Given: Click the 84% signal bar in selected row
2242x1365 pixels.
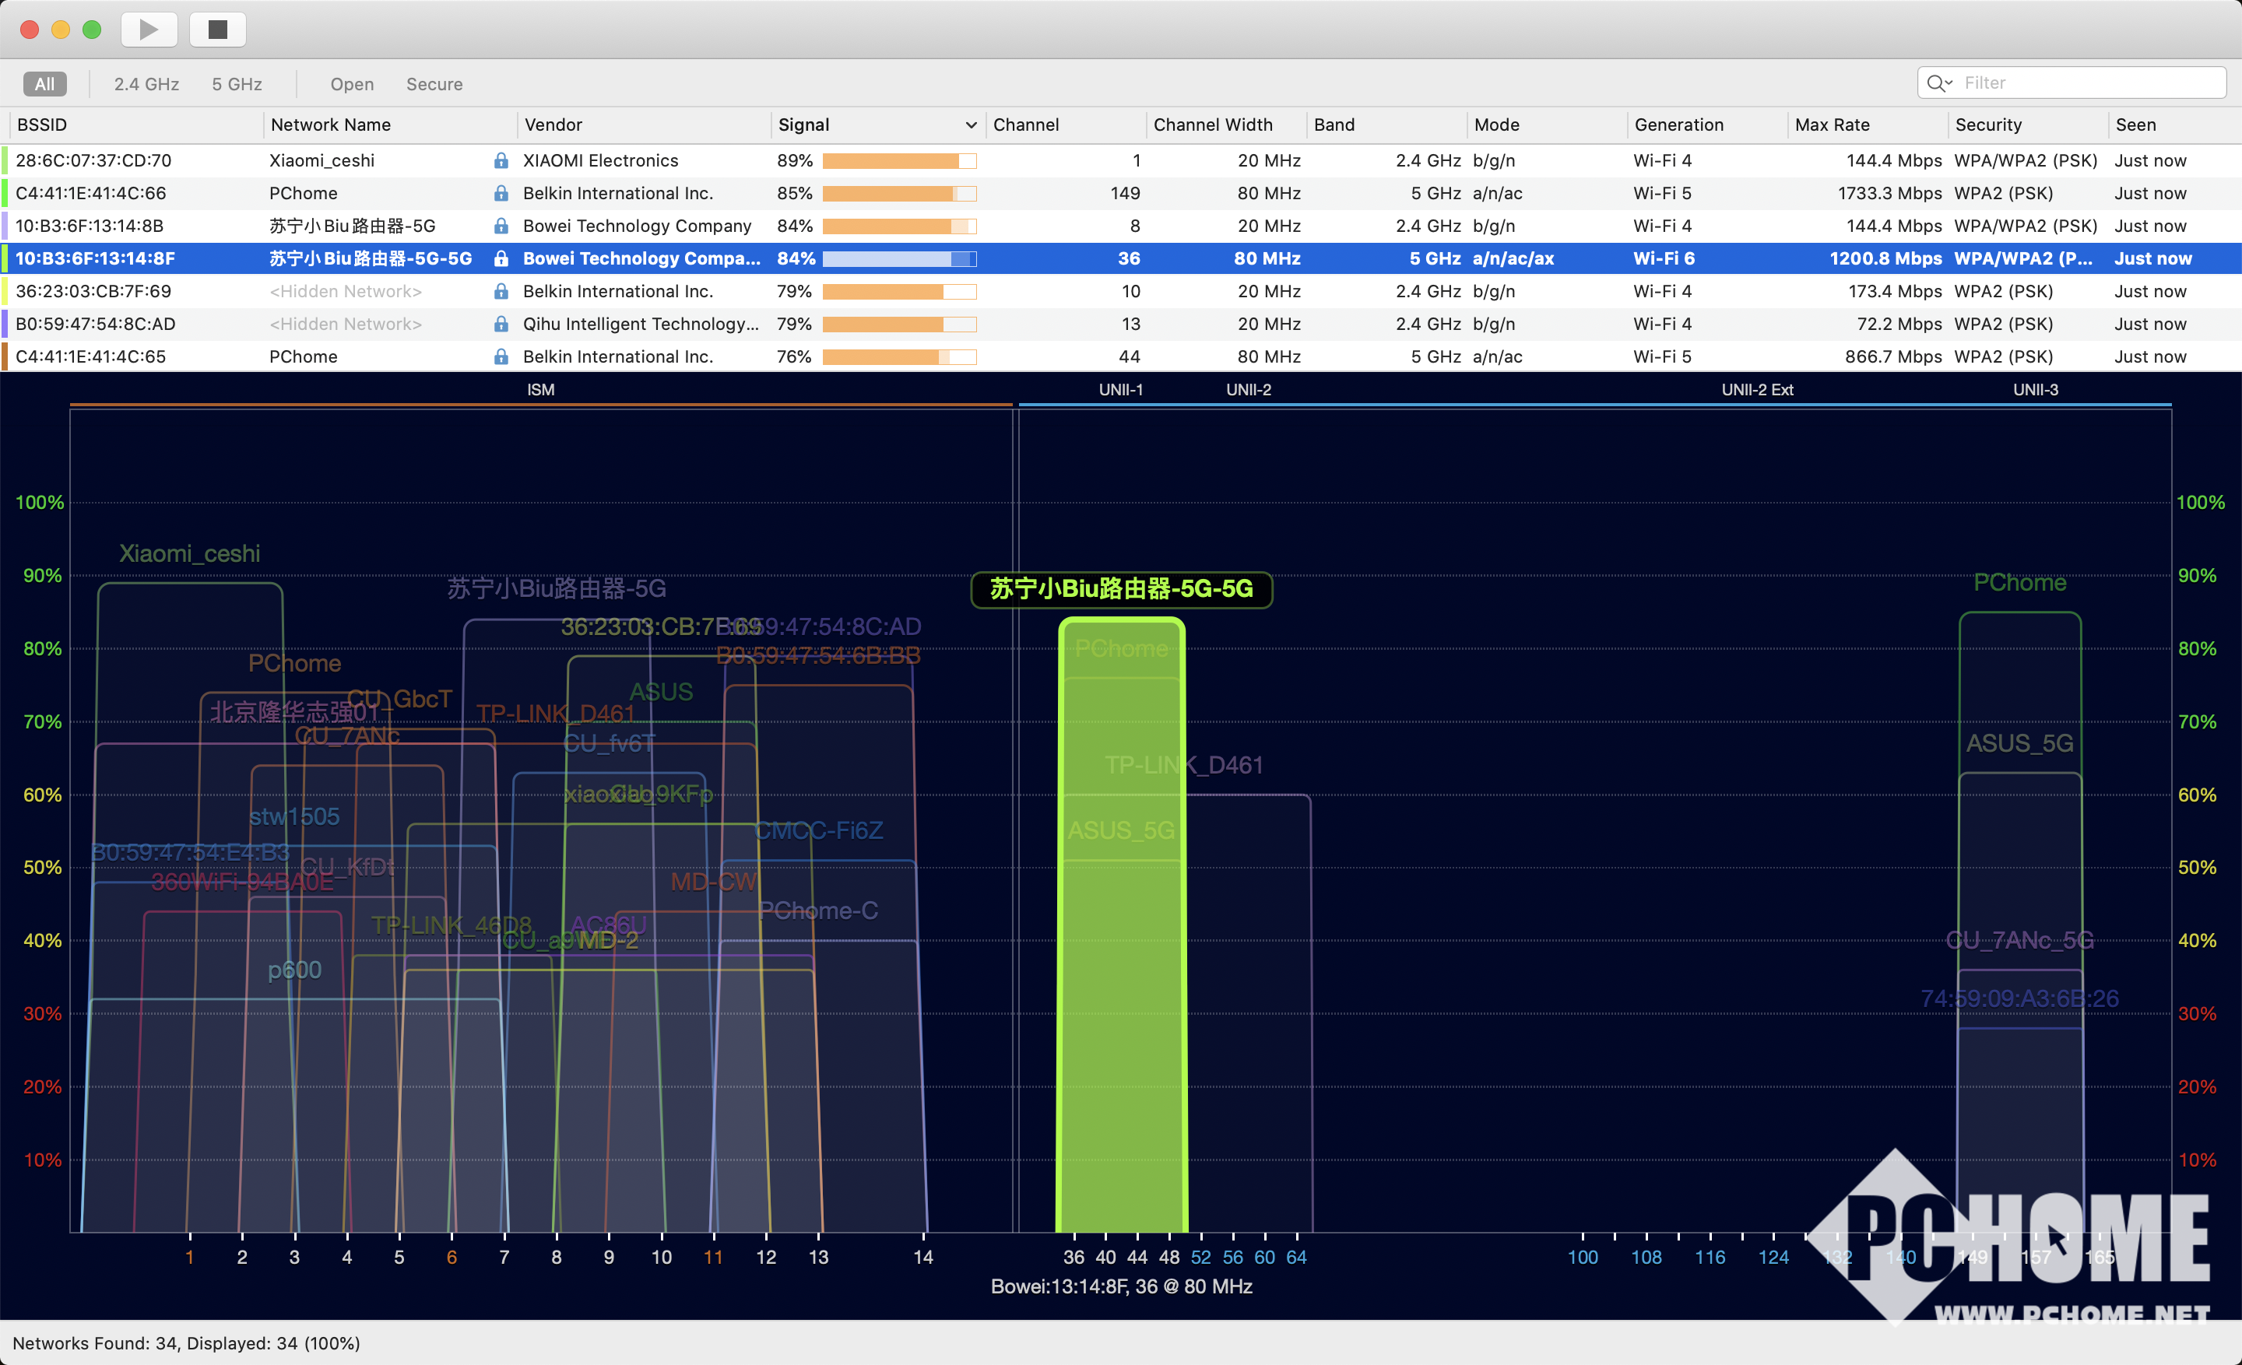Looking at the screenshot, I should 899,259.
